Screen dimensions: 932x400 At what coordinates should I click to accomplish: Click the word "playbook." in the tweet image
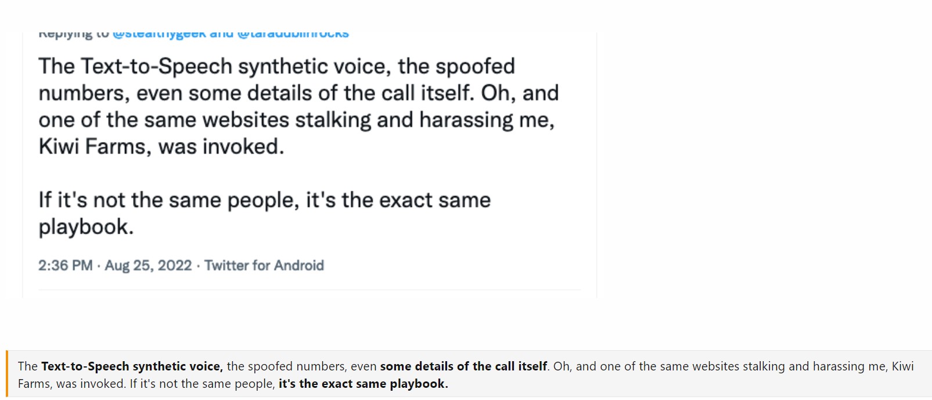pyautogui.click(x=86, y=227)
